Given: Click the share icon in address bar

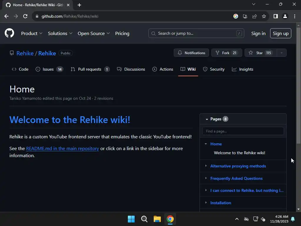Looking at the screenshot, I should (255, 16).
